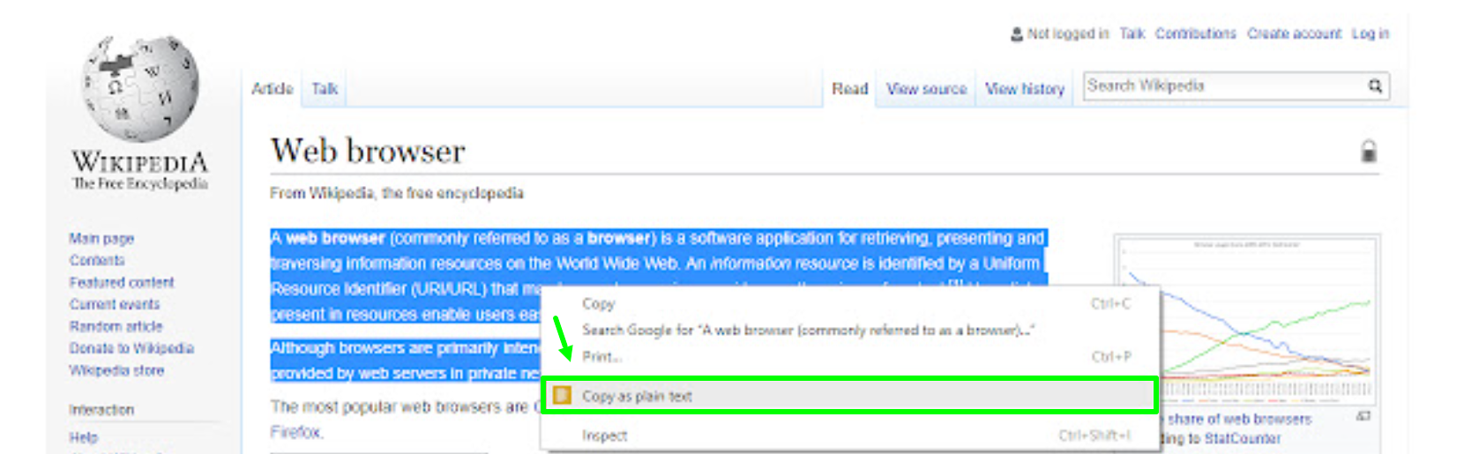Click the Interaction sidebar heading
Screen dimensions: 1464x454
(x=101, y=411)
